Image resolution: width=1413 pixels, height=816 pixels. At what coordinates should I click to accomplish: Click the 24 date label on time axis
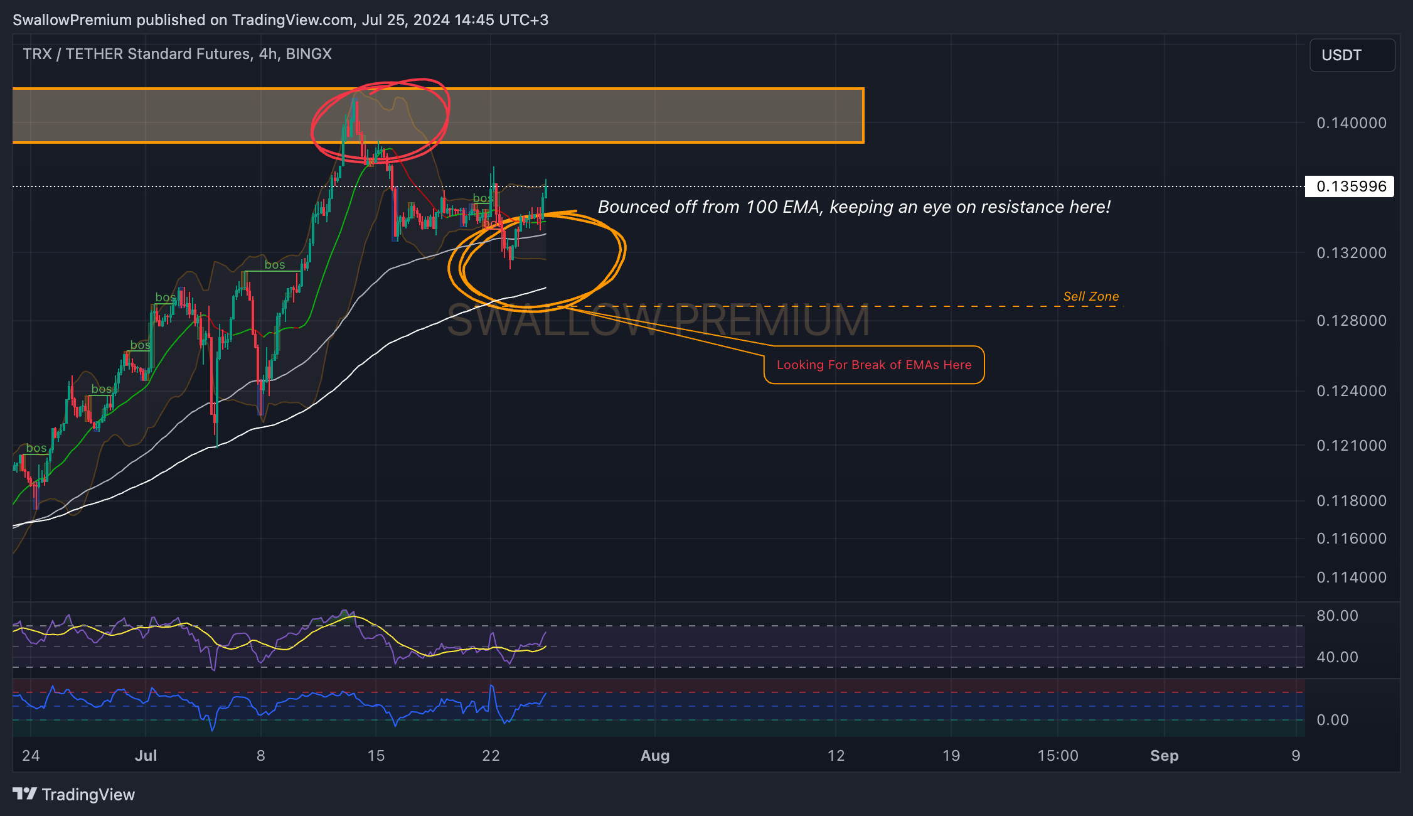31,756
